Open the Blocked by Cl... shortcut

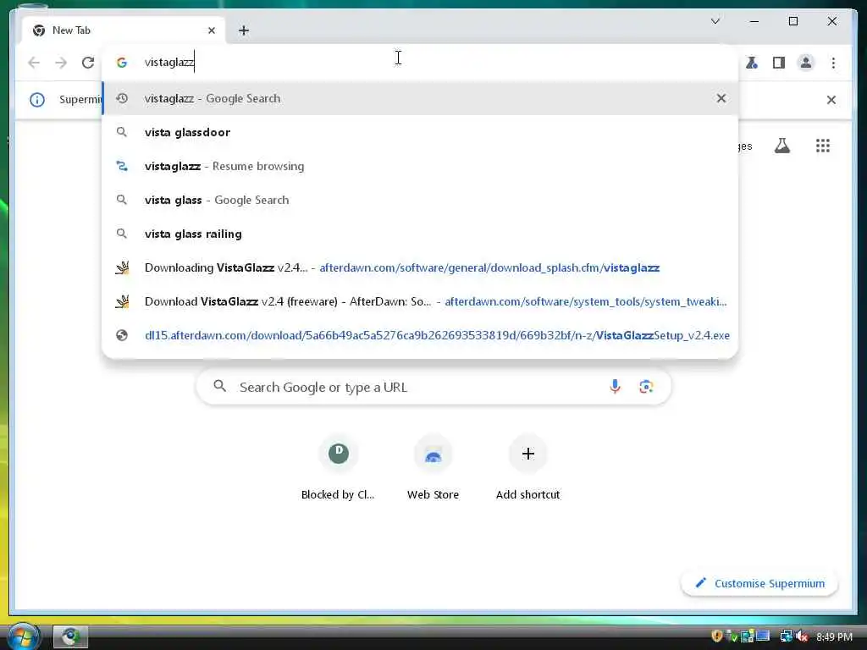click(339, 469)
